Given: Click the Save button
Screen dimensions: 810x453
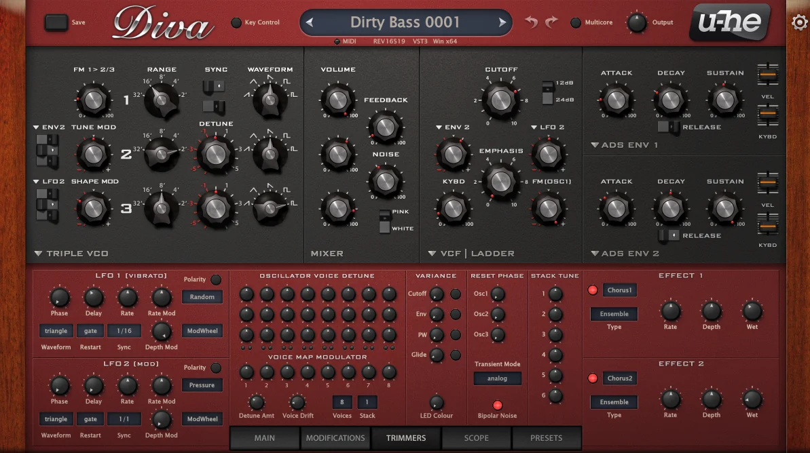Looking at the screenshot, I should pos(56,22).
